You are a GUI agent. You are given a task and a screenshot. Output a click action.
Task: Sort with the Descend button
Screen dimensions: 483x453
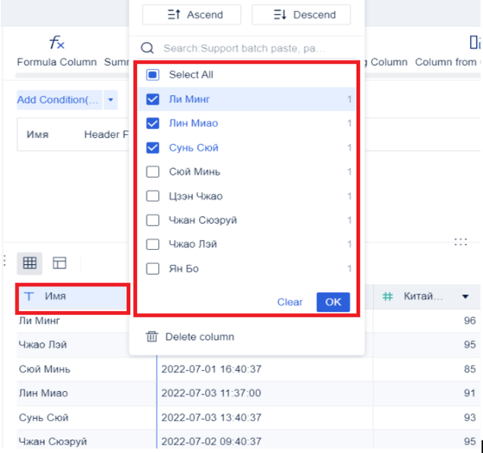301,15
